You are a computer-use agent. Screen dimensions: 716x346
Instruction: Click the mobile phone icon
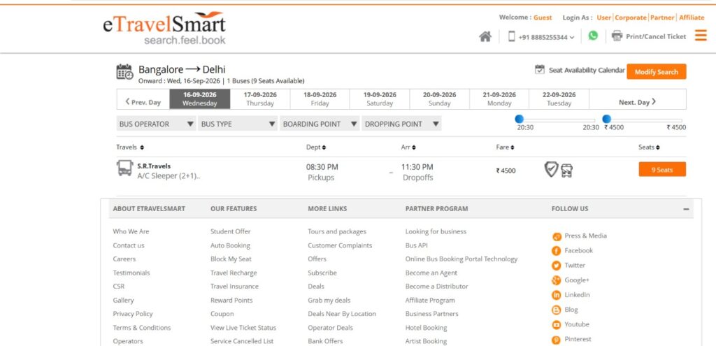pyautogui.click(x=511, y=36)
